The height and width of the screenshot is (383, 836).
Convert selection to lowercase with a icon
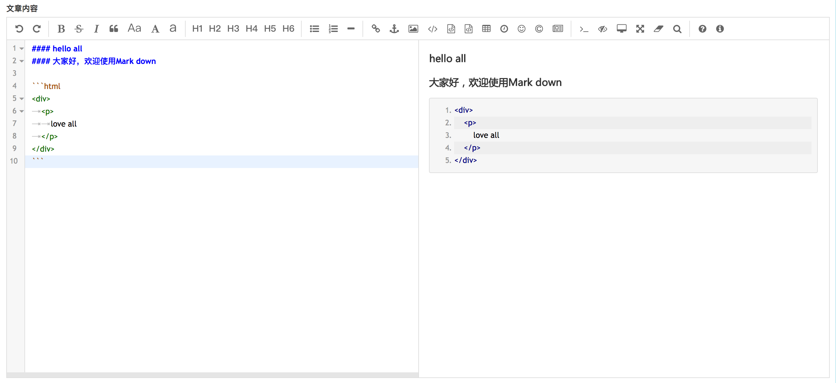pyautogui.click(x=173, y=28)
